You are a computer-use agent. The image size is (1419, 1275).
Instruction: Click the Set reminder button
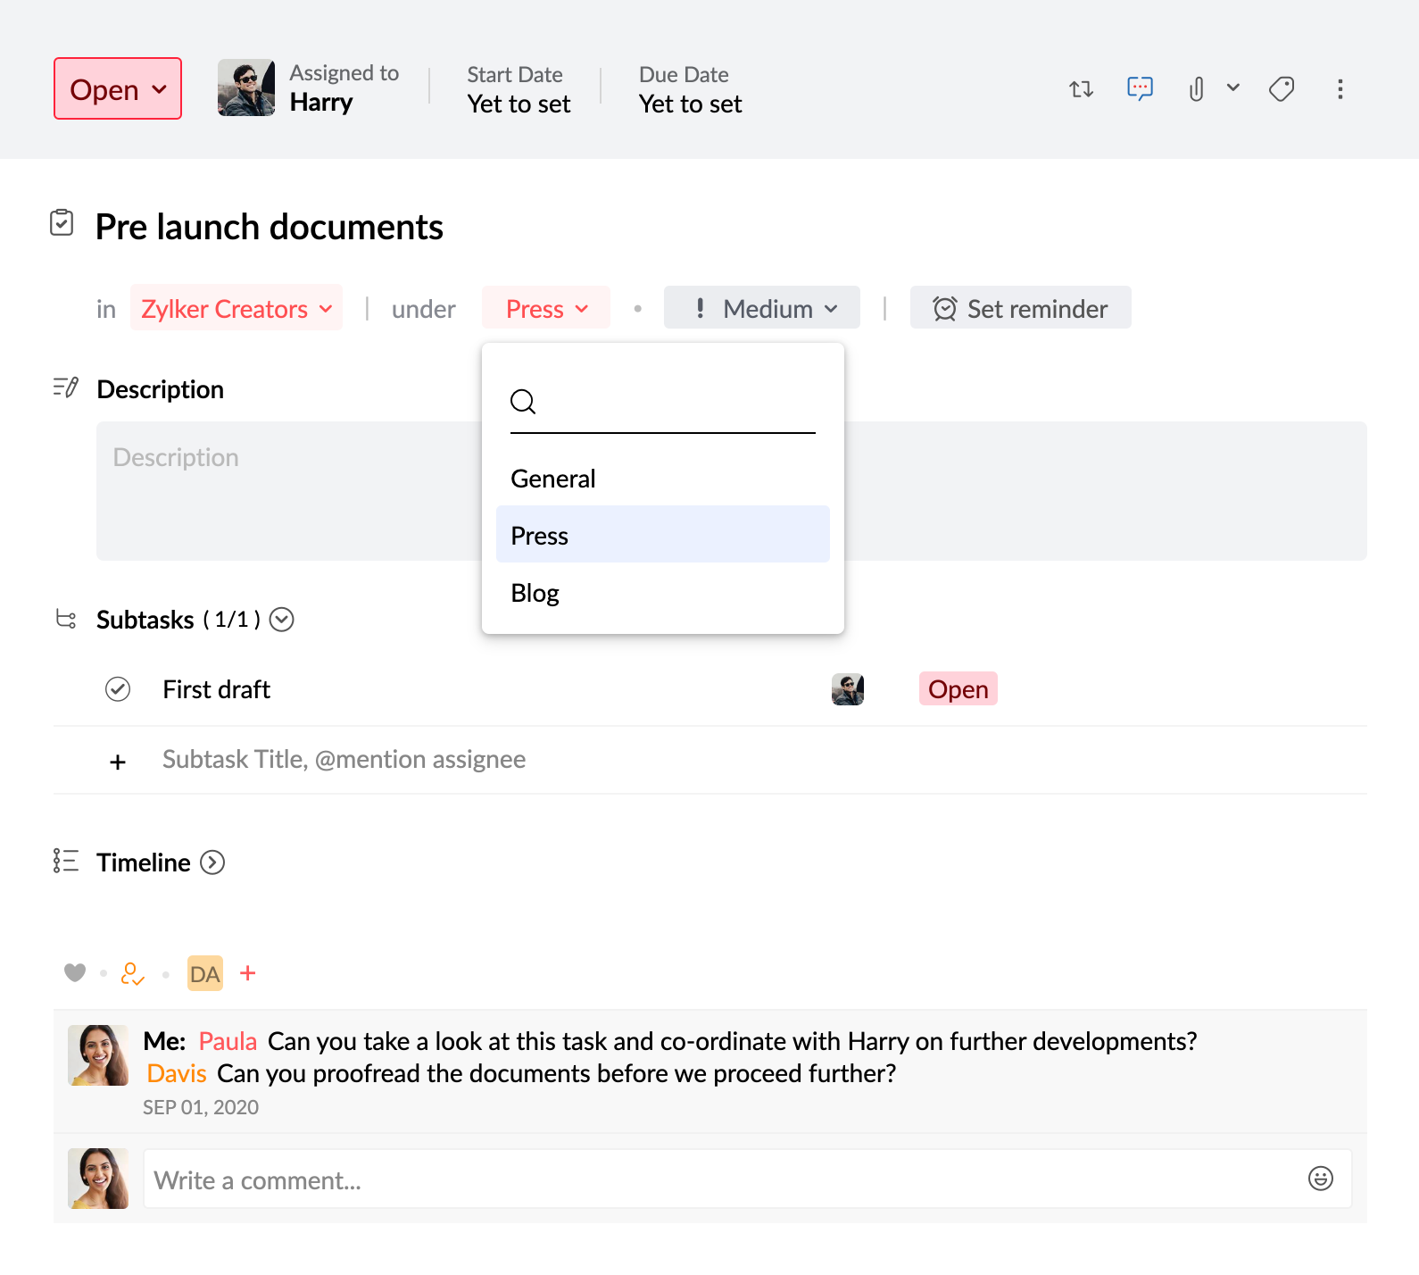1020,309
